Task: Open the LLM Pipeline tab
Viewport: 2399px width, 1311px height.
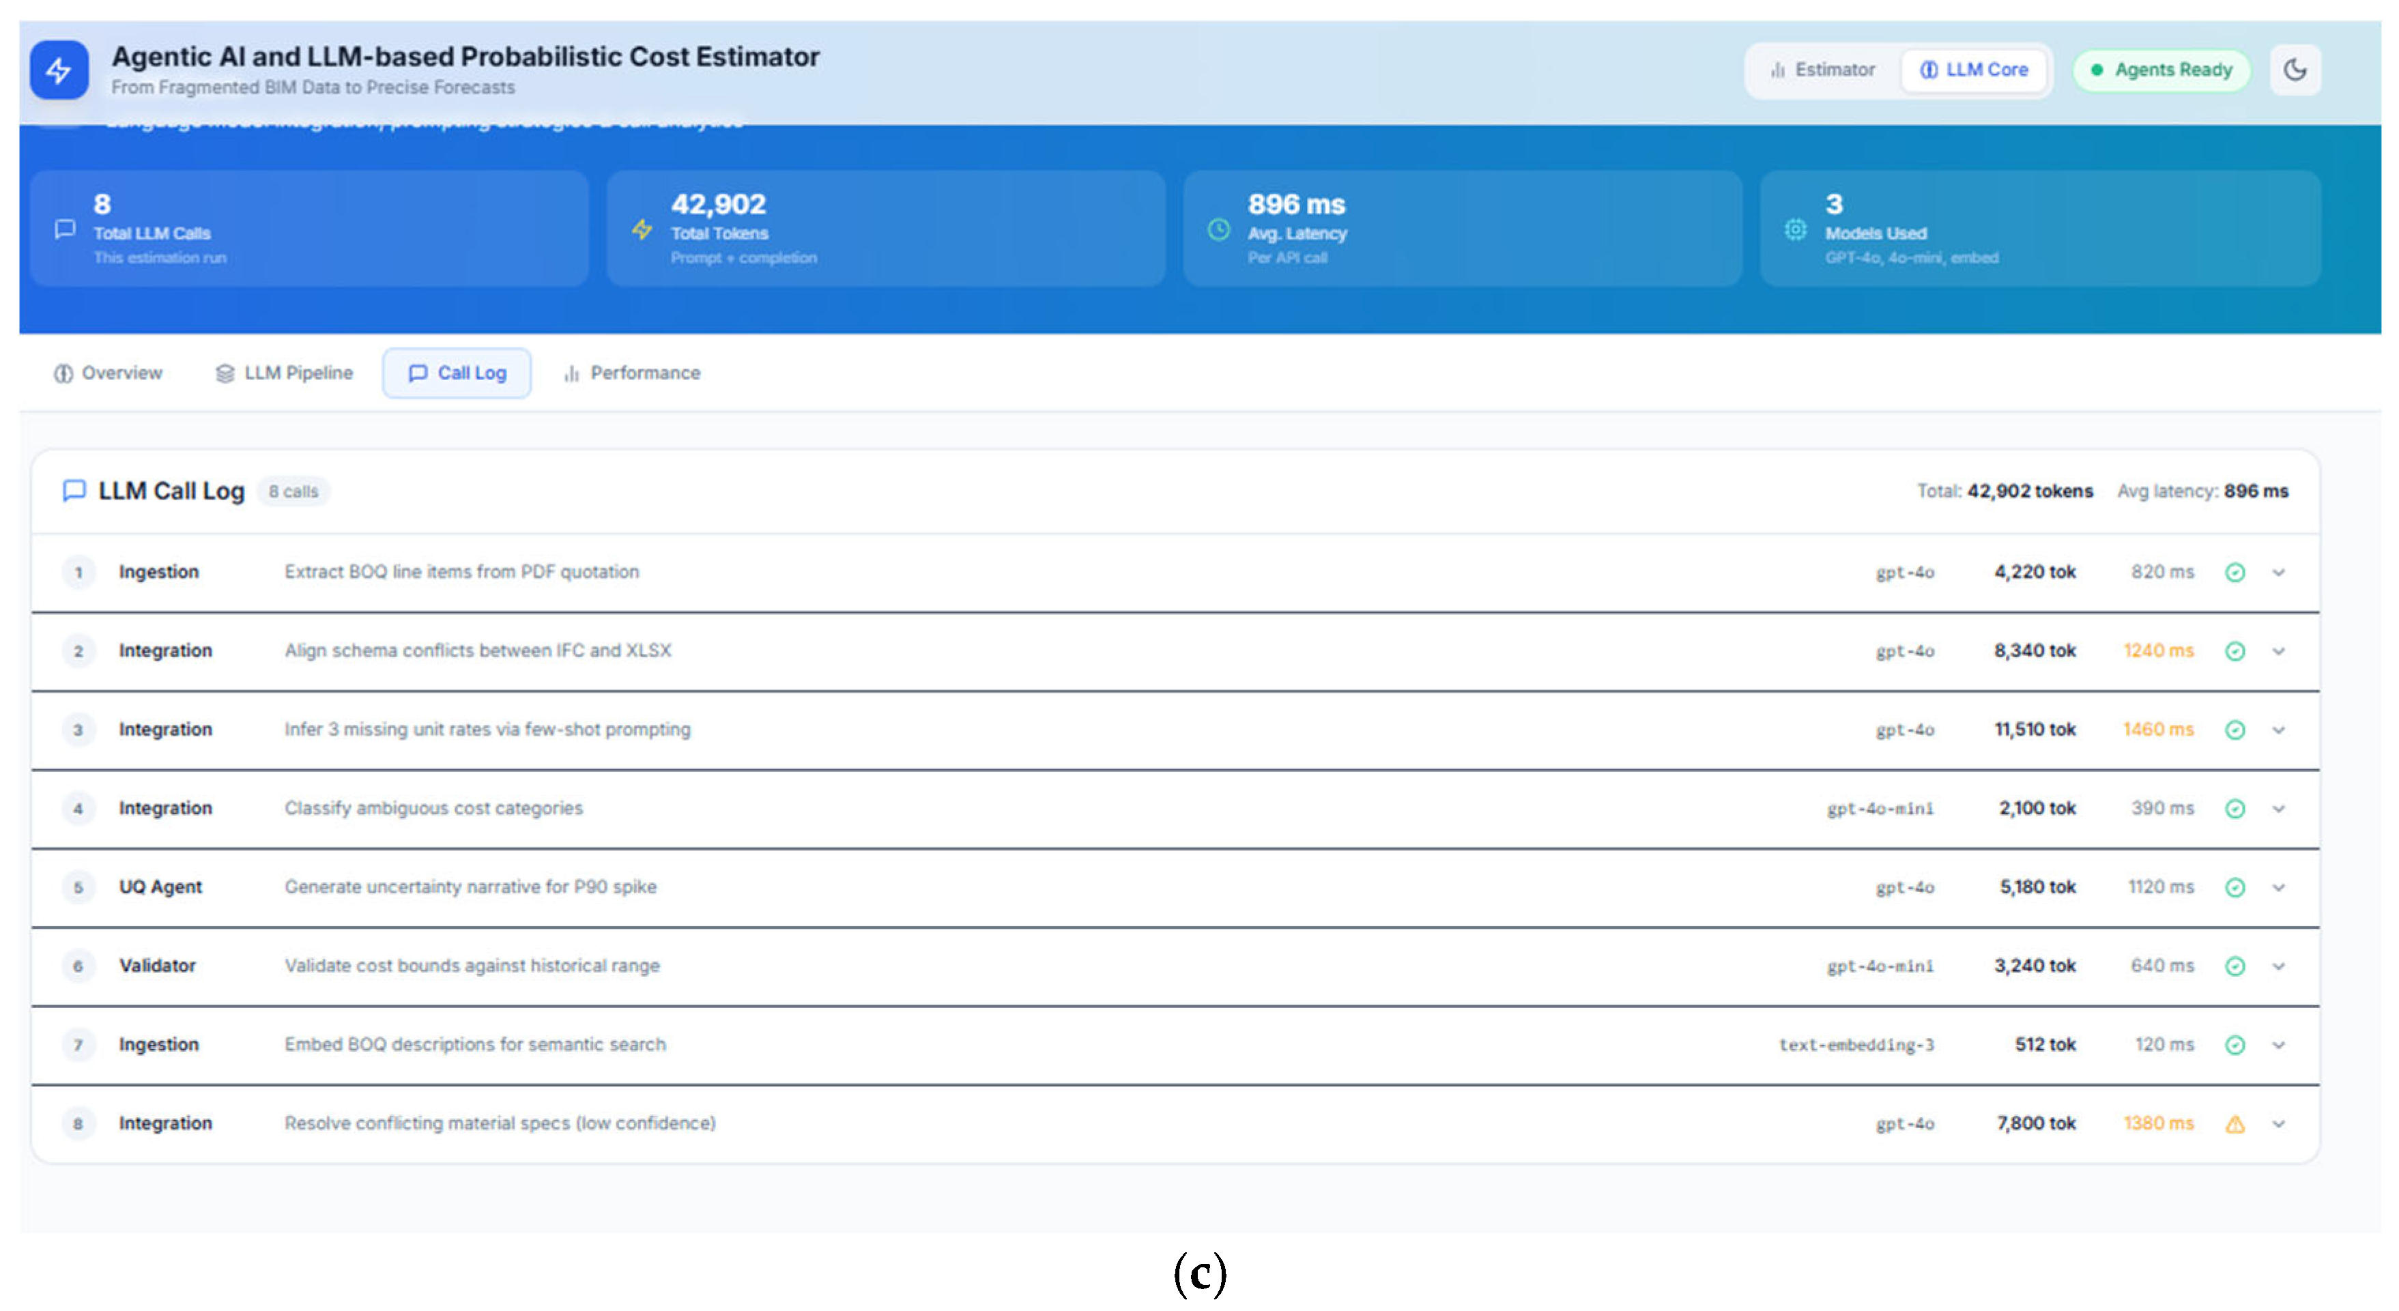Action: coord(285,373)
